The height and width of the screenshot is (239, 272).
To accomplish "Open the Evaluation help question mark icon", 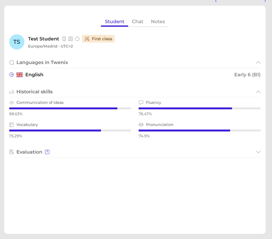I will 47,152.
